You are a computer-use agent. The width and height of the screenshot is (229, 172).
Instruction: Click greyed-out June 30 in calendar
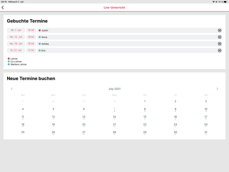[114, 101]
